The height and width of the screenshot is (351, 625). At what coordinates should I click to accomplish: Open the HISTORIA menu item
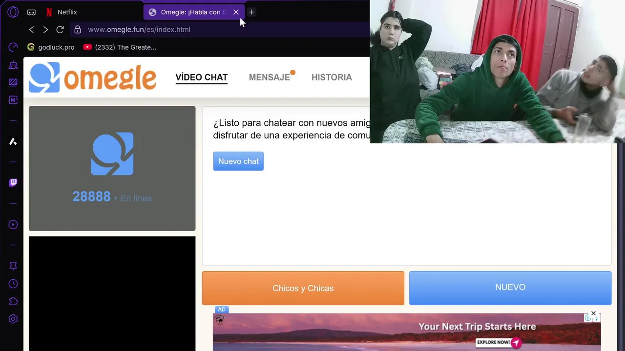click(x=332, y=77)
